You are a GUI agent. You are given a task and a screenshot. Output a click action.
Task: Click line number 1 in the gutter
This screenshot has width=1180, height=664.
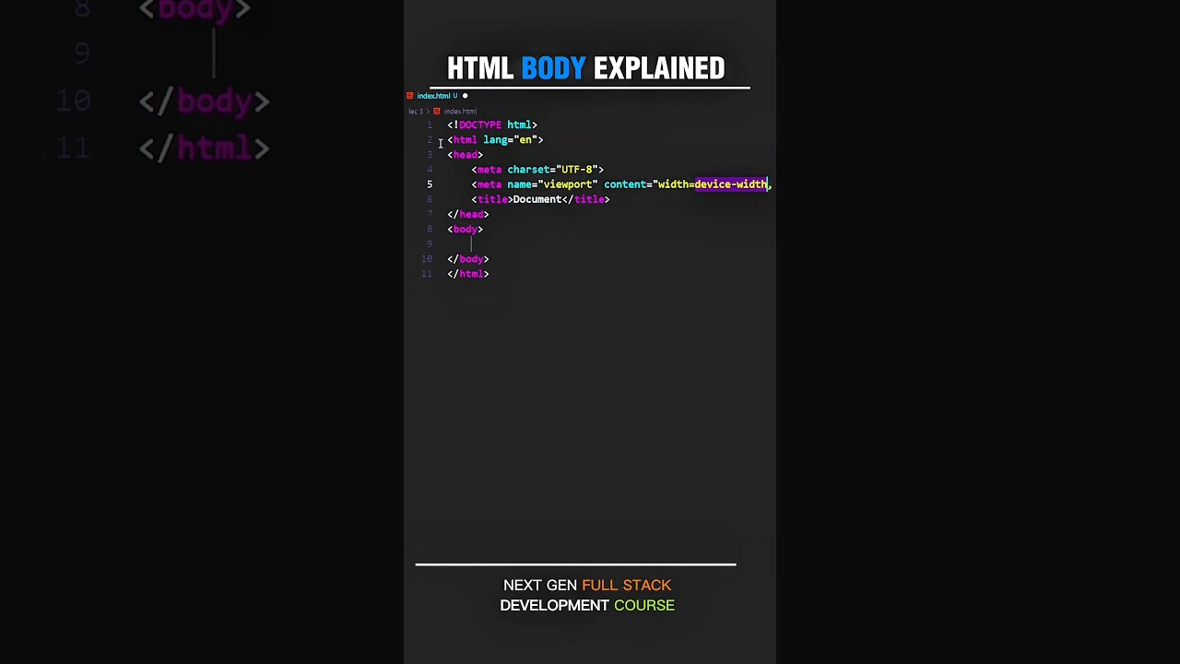pos(430,125)
